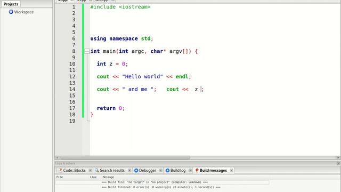The image size is (341, 192).
Task: Click line number 1 in the gutter
Action: [74, 7]
